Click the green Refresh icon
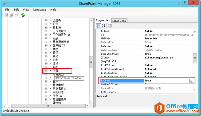This screenshot has height=116, width=201. (23, 15)
